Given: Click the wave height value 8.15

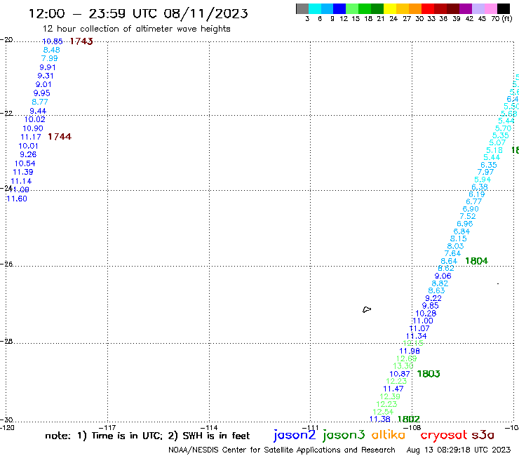Looking at the screenshot, I should coord(459,239).
